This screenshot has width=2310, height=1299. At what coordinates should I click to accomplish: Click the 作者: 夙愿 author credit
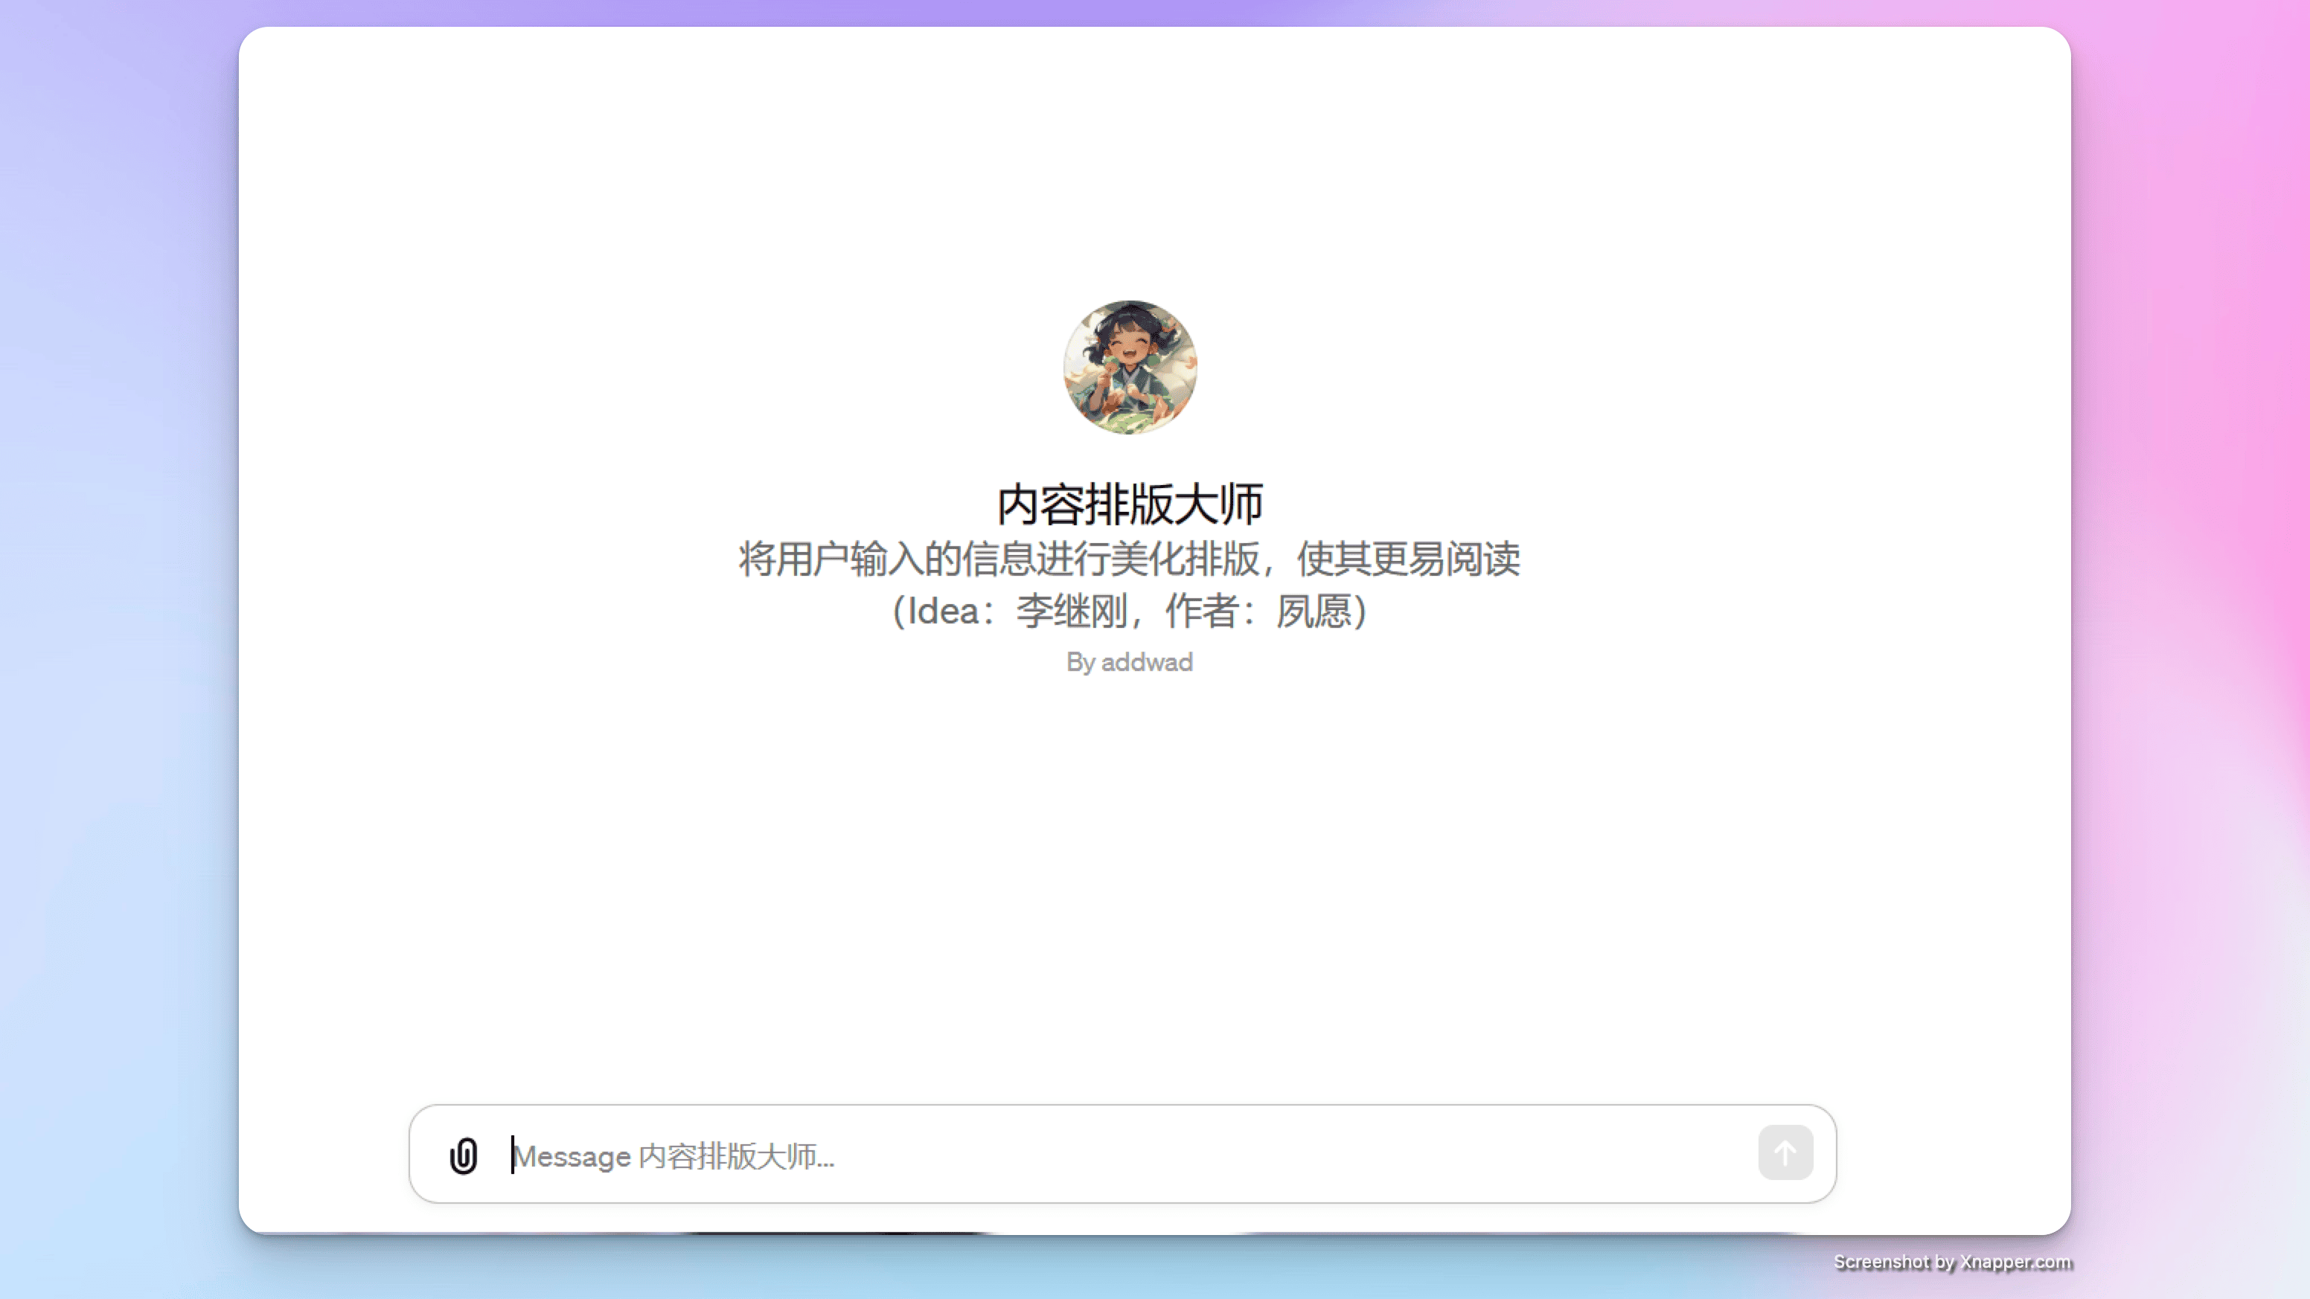click(1259, 612)
